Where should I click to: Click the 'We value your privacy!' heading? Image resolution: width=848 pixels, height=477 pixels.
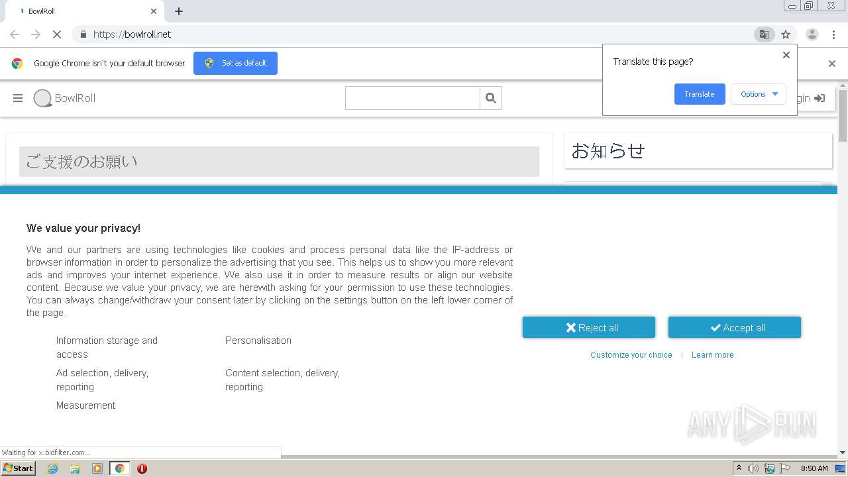(x=83, y=228)
